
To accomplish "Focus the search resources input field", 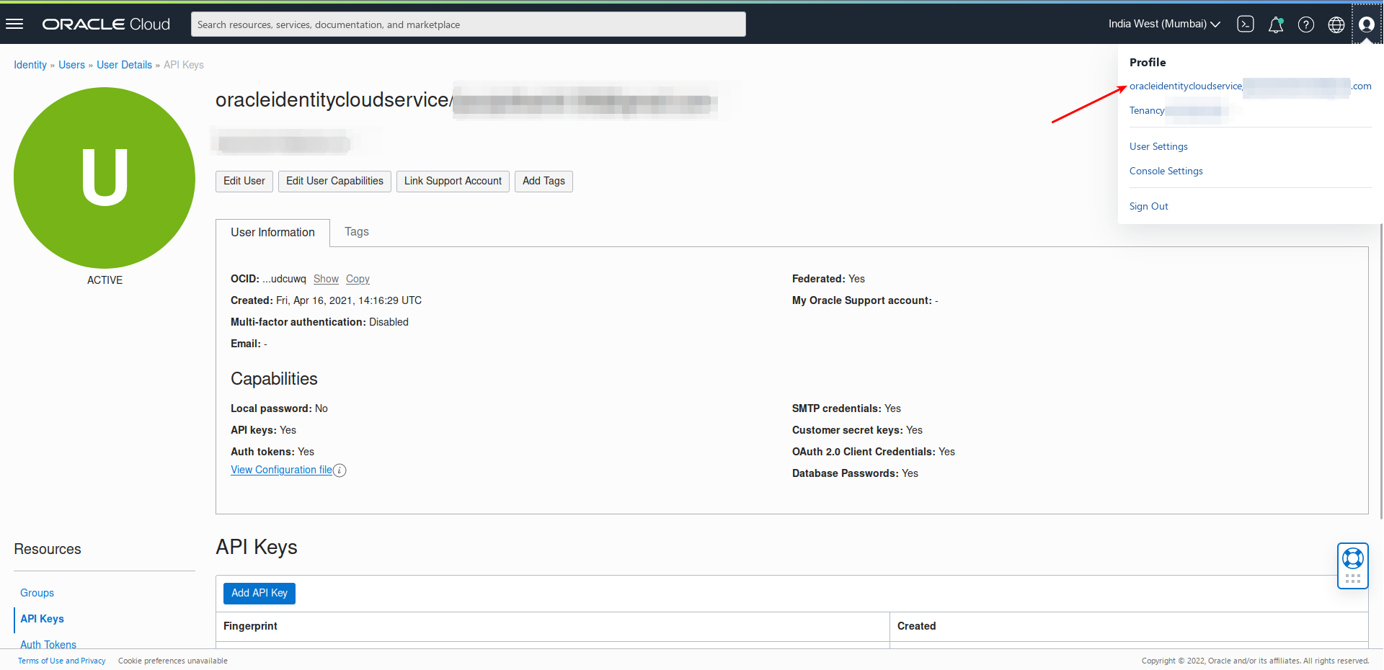I will [469, 24].
